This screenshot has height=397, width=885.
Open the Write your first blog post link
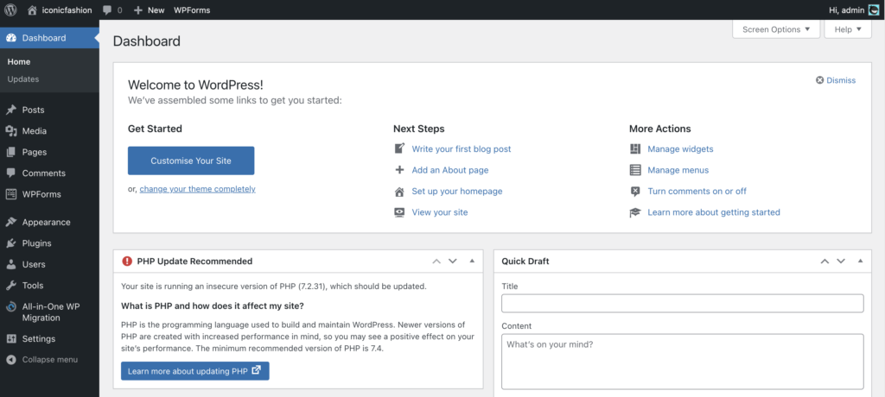click(461, 148)
